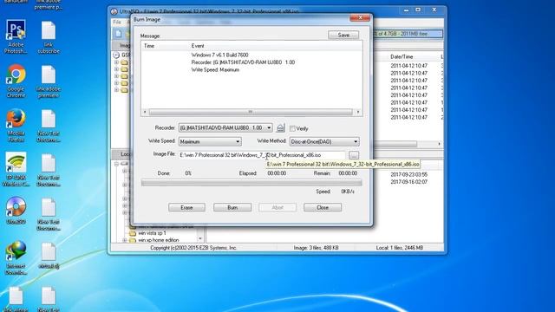Image resolution: width=555 pixels, height=312 pixels.
Task: Click the disc capacity bar showing 4.7GB
Action: click(x=408, y=34)
